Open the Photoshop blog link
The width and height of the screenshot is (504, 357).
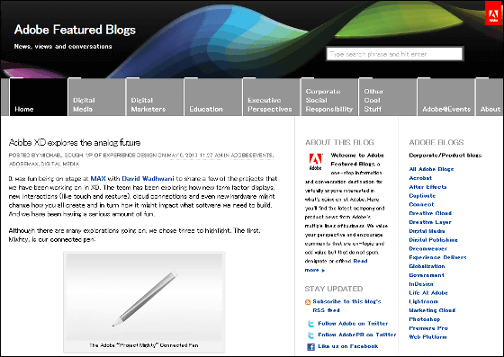pyautogui.click(x=424, y=319)
